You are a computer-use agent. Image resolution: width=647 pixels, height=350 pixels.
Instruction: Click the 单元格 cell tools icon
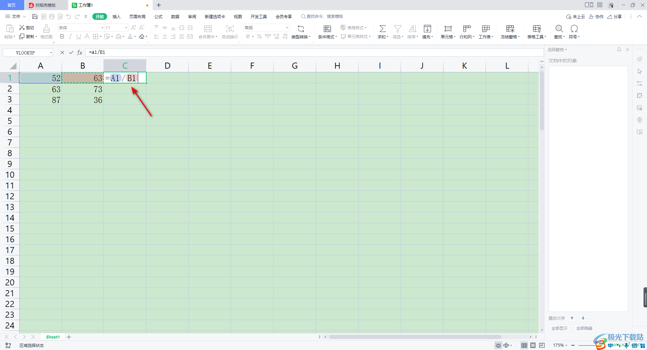[448, 29]
